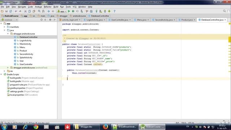The height and width of the screenshot is (130, 231).
Task: Open Chrome from the Windows taskbar
Action: tap(36, 127)
